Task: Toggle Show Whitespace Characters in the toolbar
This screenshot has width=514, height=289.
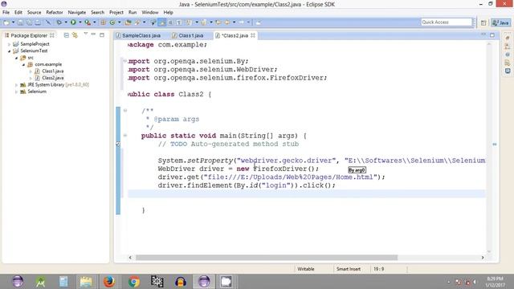Action: pos(179,22)
